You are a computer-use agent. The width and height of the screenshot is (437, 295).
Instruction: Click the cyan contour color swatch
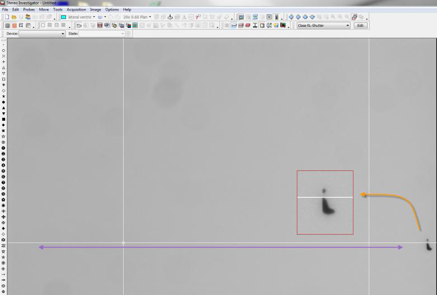(x=63, y=17)
